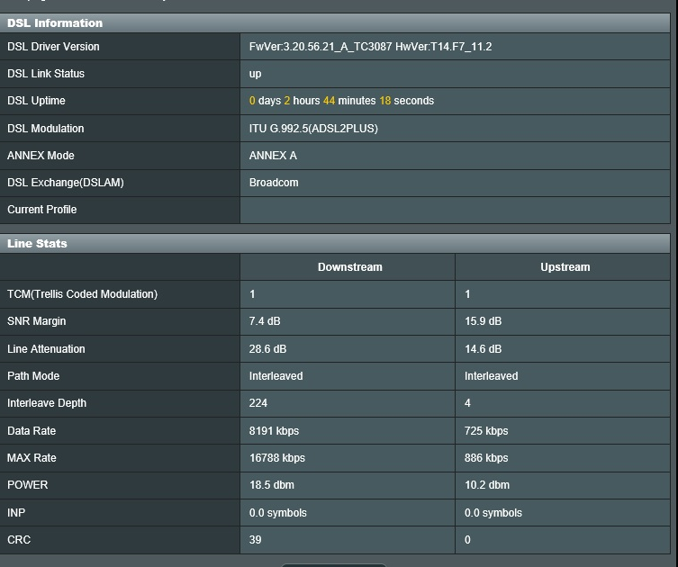
Task: Select the upstream Line Attenuation 14.6 dB
Action: coord(484,349)
